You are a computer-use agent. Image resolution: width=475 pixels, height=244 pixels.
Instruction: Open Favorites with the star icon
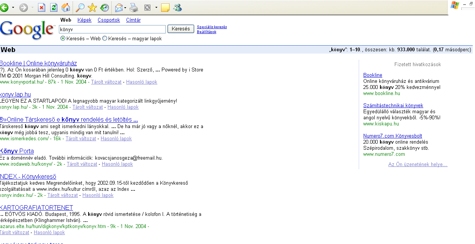(x=92, y=7)
